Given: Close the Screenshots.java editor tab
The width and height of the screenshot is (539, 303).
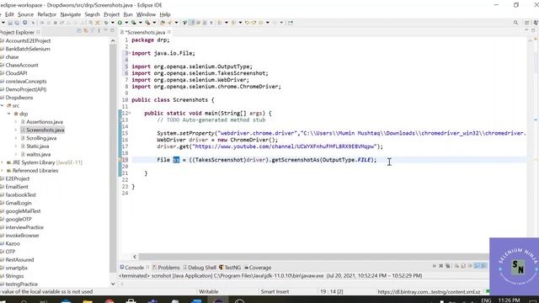Looking at the screenshot, I should [x=169, y=32].
